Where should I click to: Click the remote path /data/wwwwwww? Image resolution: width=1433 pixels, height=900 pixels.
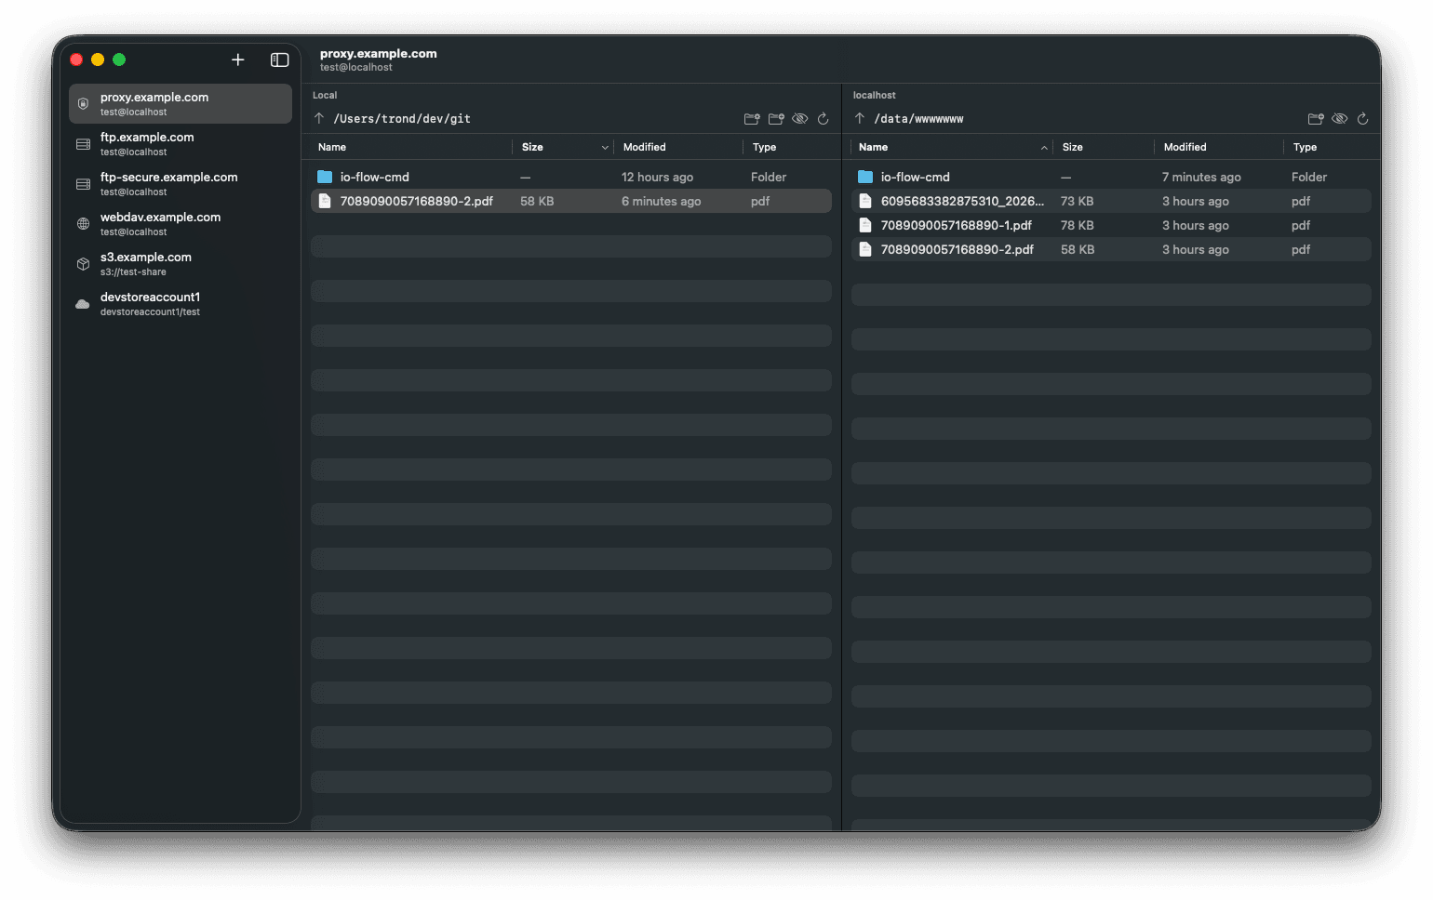point(918,118)
